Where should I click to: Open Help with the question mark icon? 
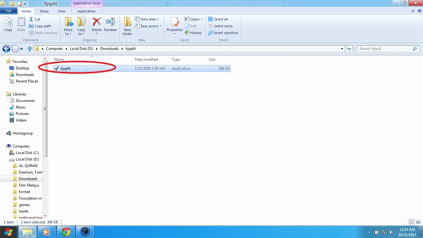pos(419,11)
